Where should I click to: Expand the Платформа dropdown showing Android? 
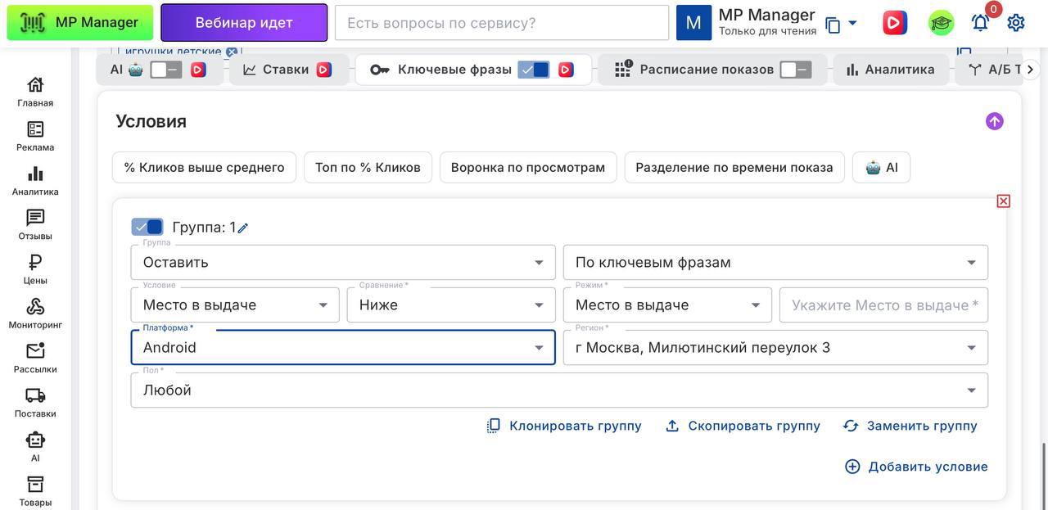click(342, 348)
